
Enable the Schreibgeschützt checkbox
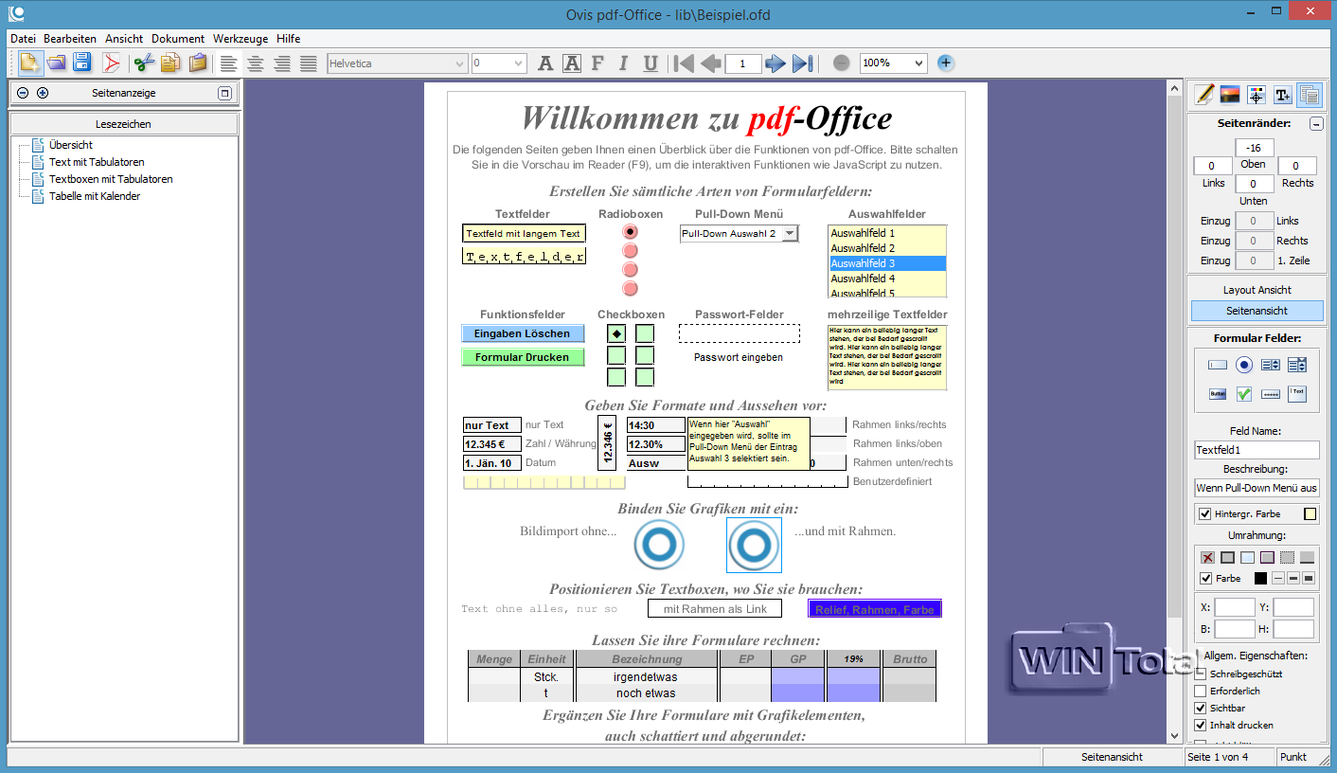[1201, 674]
